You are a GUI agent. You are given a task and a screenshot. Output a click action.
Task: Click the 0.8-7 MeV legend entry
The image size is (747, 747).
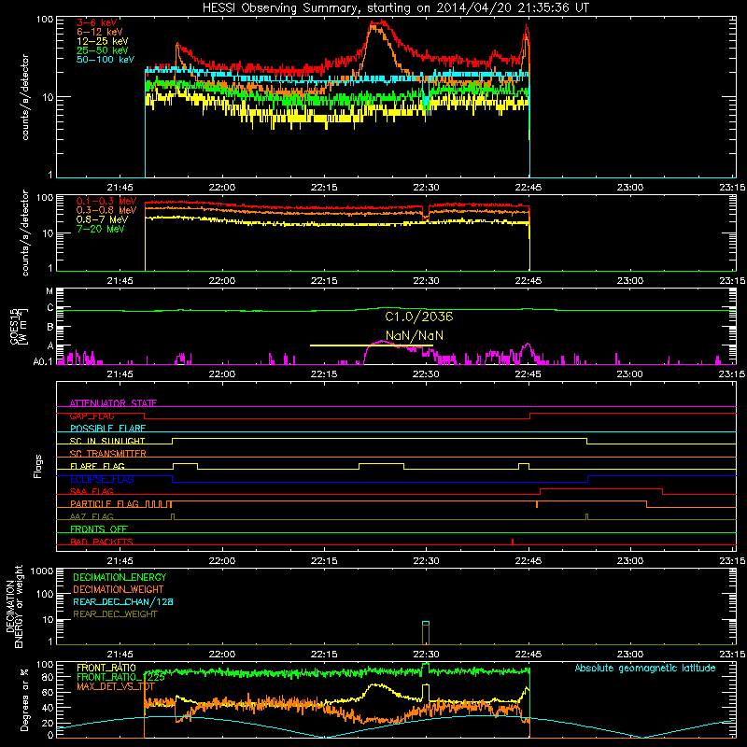(x=103, y=219)
